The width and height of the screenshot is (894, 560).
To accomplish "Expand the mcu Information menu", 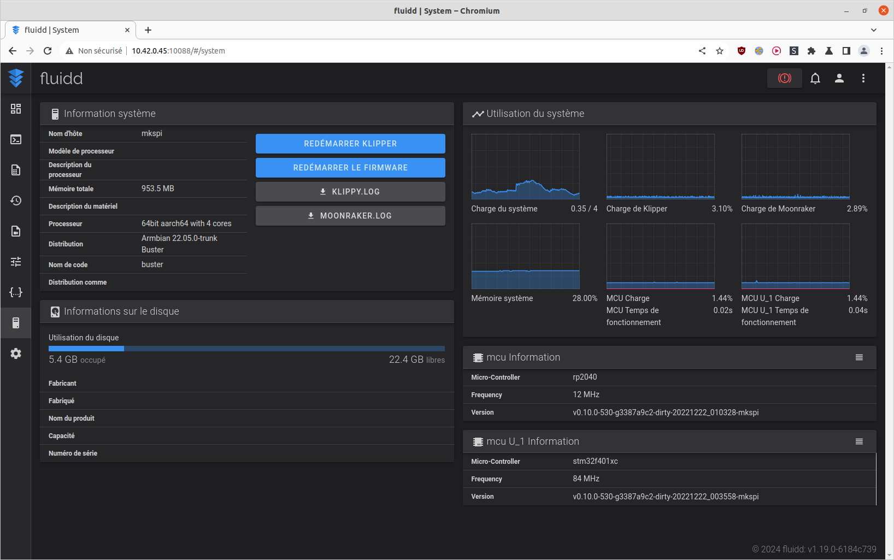I will [859, 357].
